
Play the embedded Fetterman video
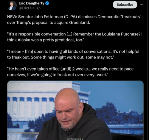[x=75, y=110]
